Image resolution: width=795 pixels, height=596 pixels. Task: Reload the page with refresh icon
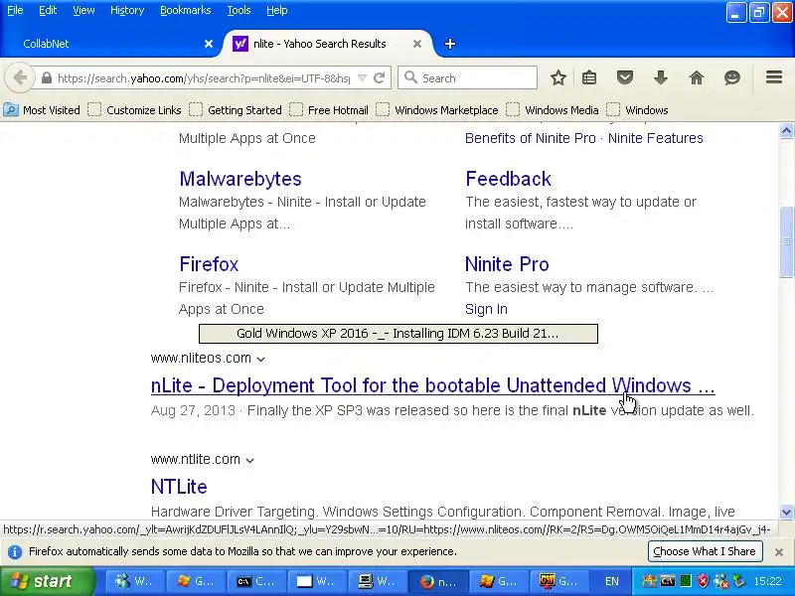379,78
